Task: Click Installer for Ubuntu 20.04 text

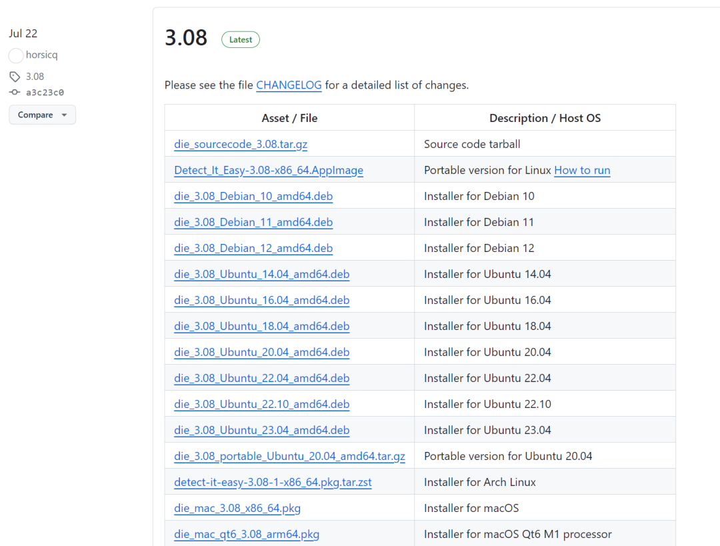Action: [487, 352]
